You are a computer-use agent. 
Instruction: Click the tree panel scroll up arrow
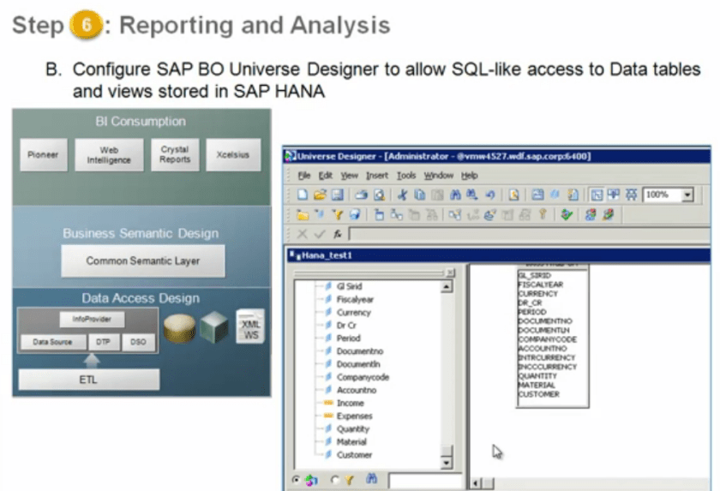(446, 286)
